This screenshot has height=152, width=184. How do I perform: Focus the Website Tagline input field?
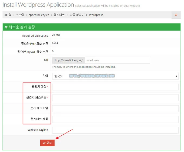point(115,130)
